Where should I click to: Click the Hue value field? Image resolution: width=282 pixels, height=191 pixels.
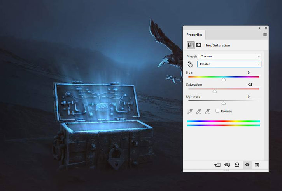tap(254, 73)
